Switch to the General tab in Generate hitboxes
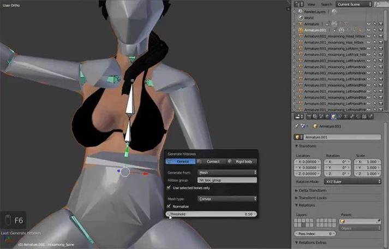The width and height of the screenshot is (389, 249). pos(181,162)
